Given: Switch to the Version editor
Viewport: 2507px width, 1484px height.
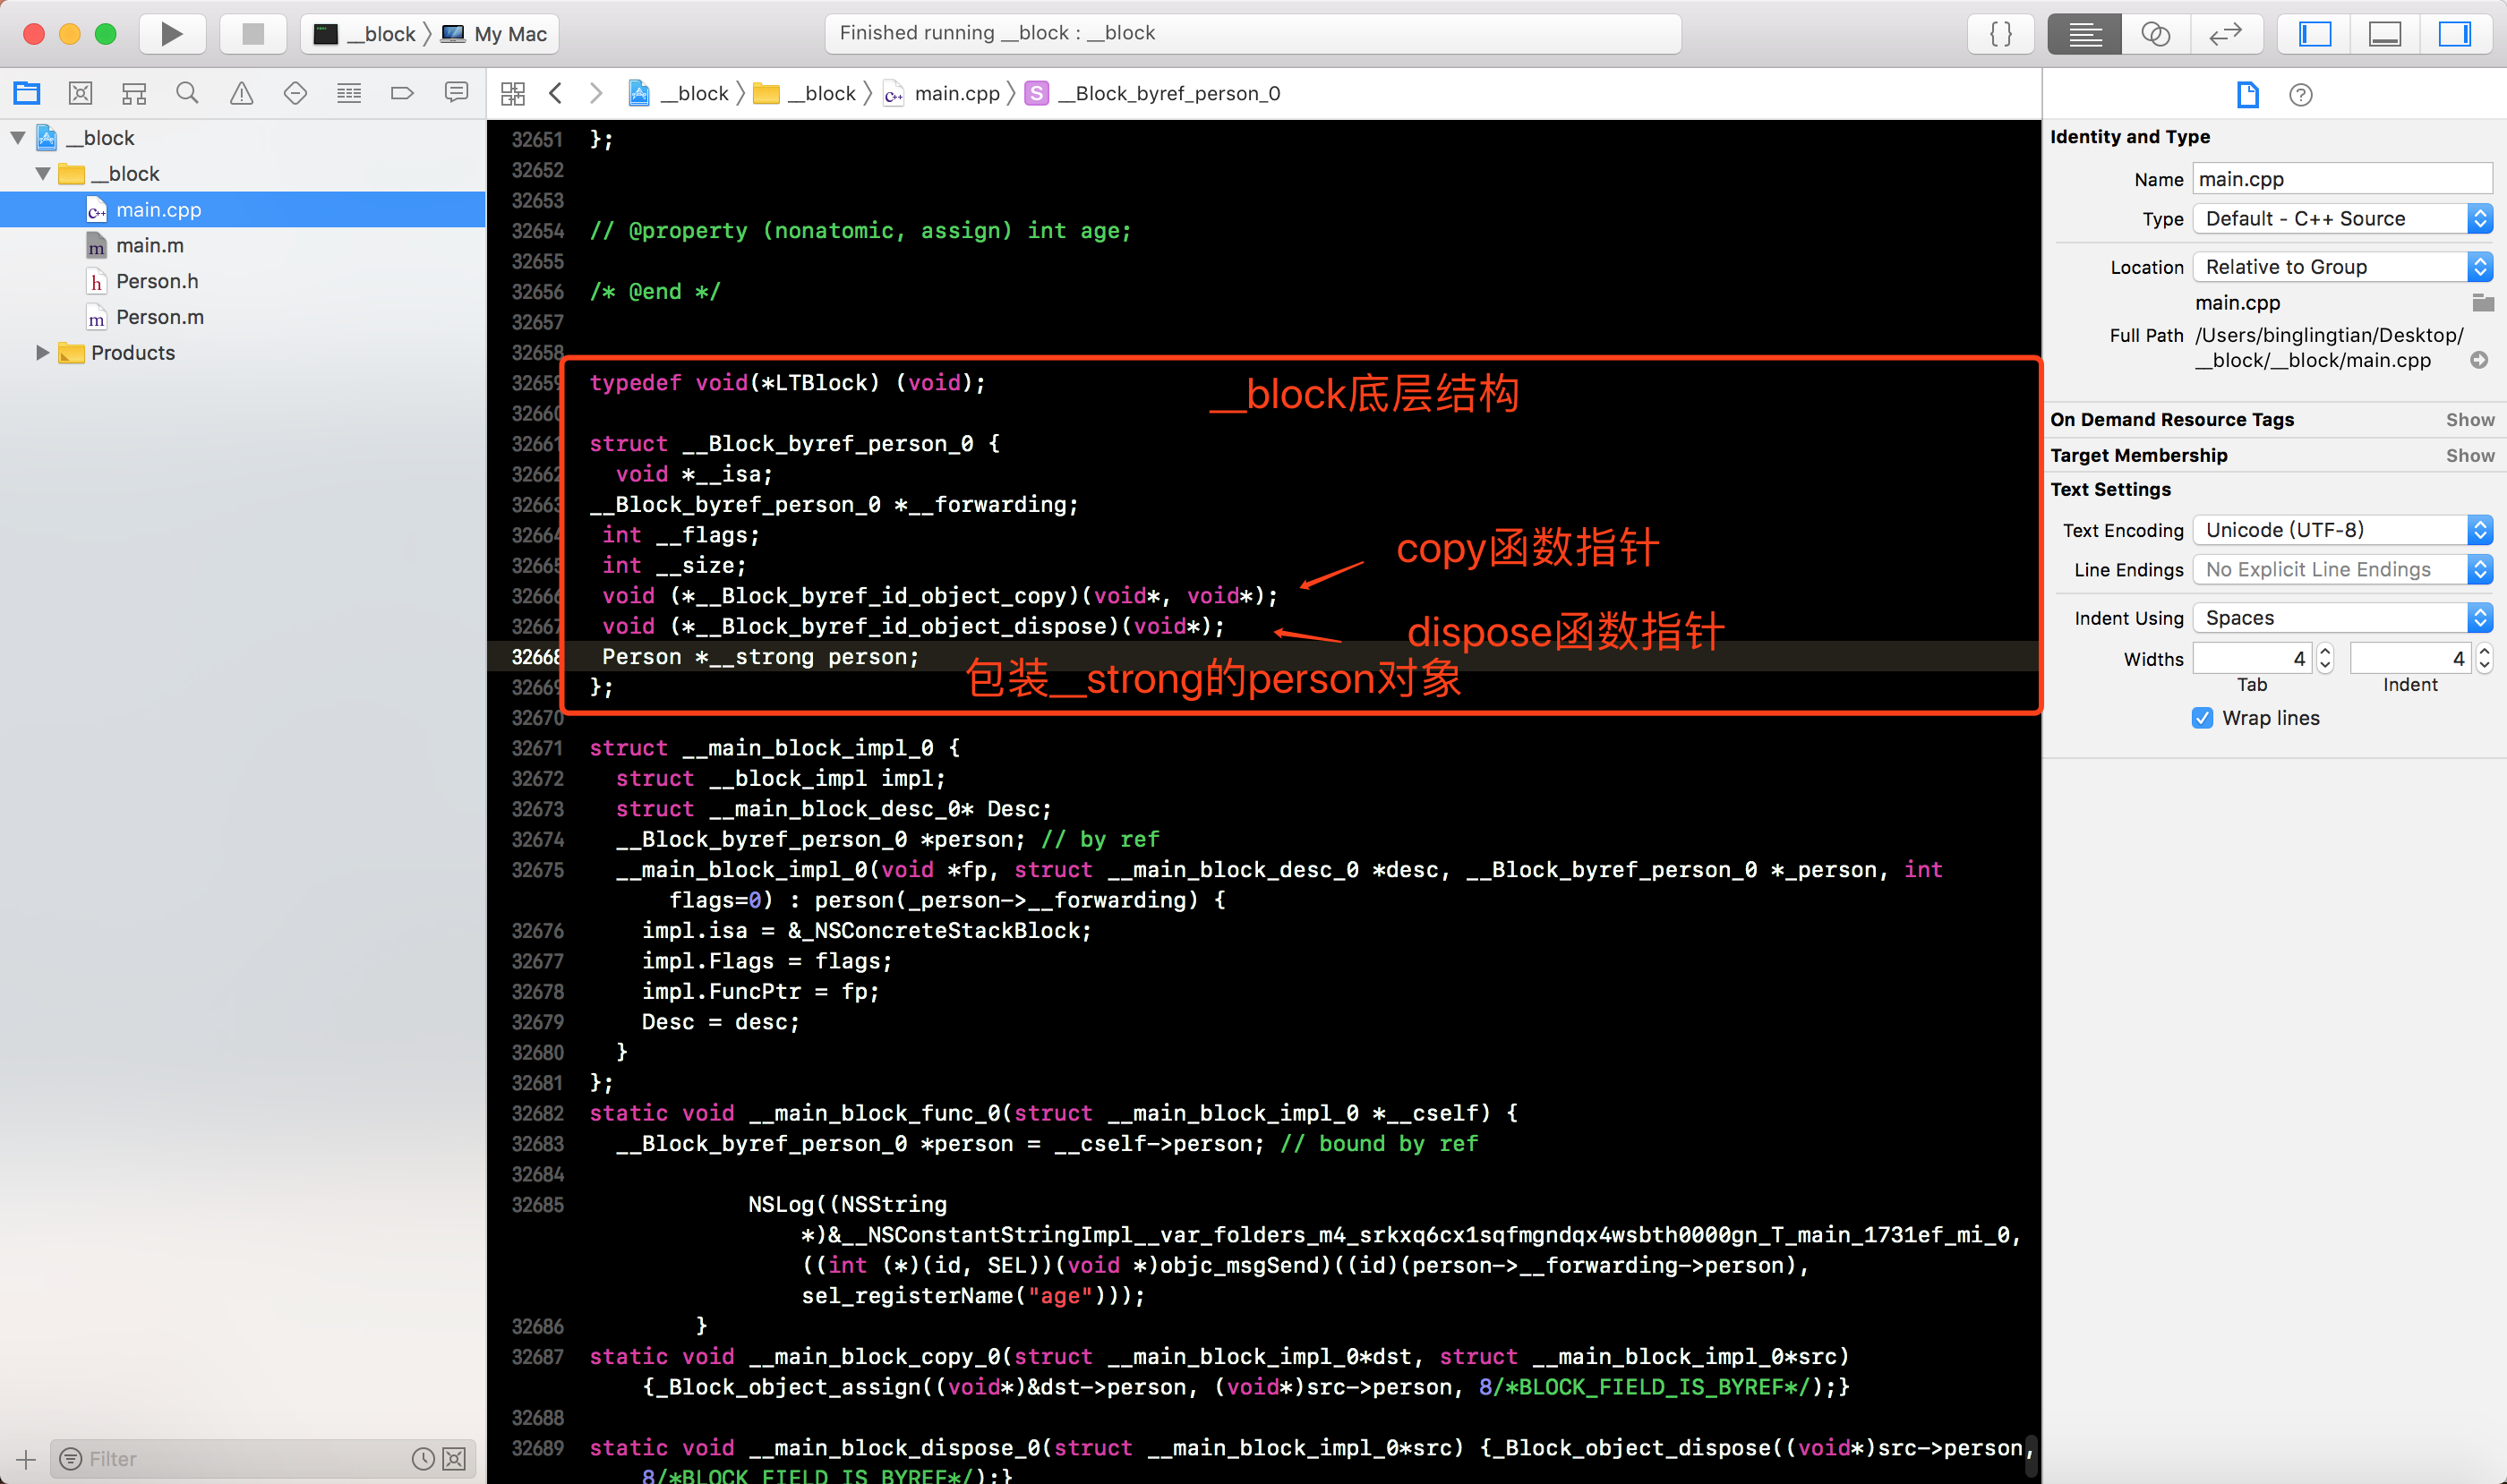Looking at the screenshot, I should coord(2226,34).
